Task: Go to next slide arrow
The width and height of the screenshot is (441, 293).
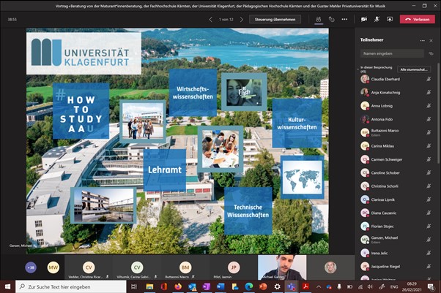Action: point(242,20)
